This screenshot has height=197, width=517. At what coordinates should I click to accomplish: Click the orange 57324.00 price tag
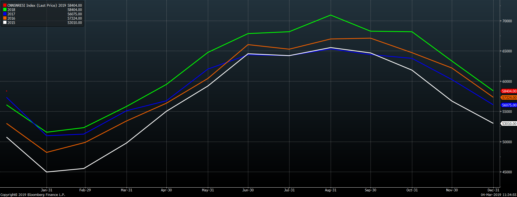509,98
